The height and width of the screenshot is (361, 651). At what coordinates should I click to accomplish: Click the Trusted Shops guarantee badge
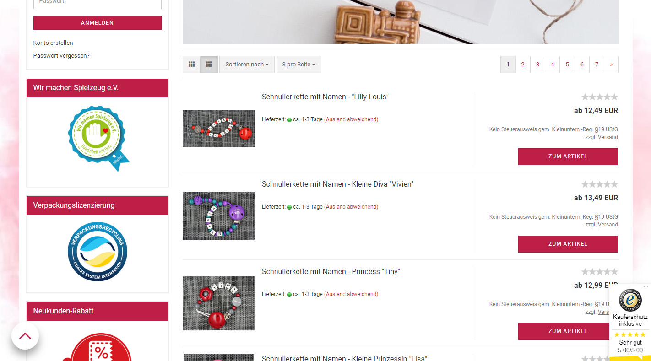pos(630,300)
